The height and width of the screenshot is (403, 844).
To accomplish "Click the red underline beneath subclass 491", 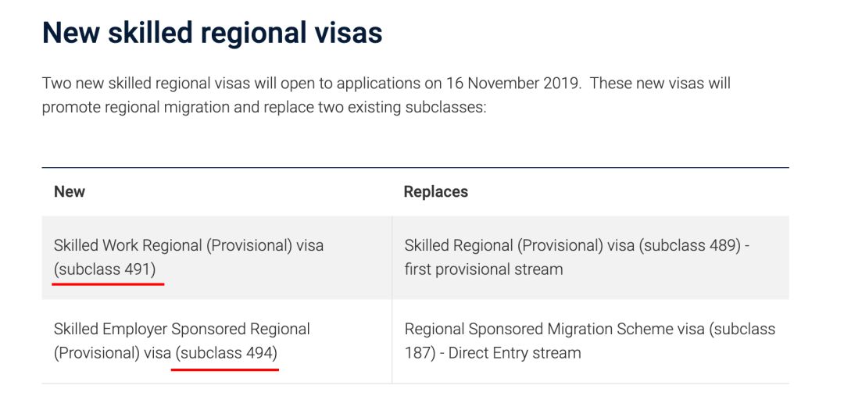I will pyautogui.click(x=108, y=284).
